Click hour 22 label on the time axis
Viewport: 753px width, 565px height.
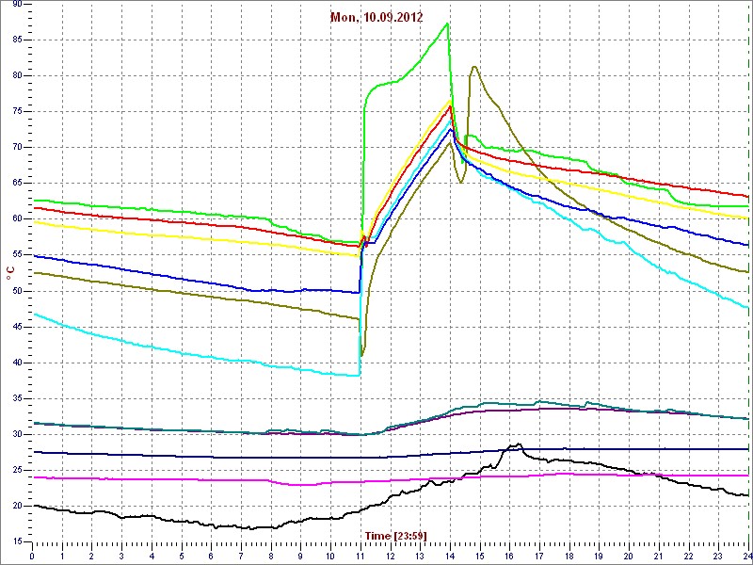click(x=689, y=557)
